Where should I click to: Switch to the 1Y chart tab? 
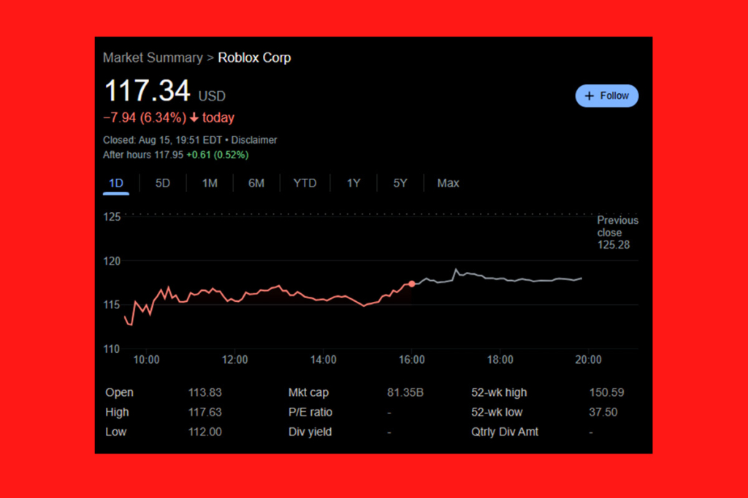(x=353, y=183)
